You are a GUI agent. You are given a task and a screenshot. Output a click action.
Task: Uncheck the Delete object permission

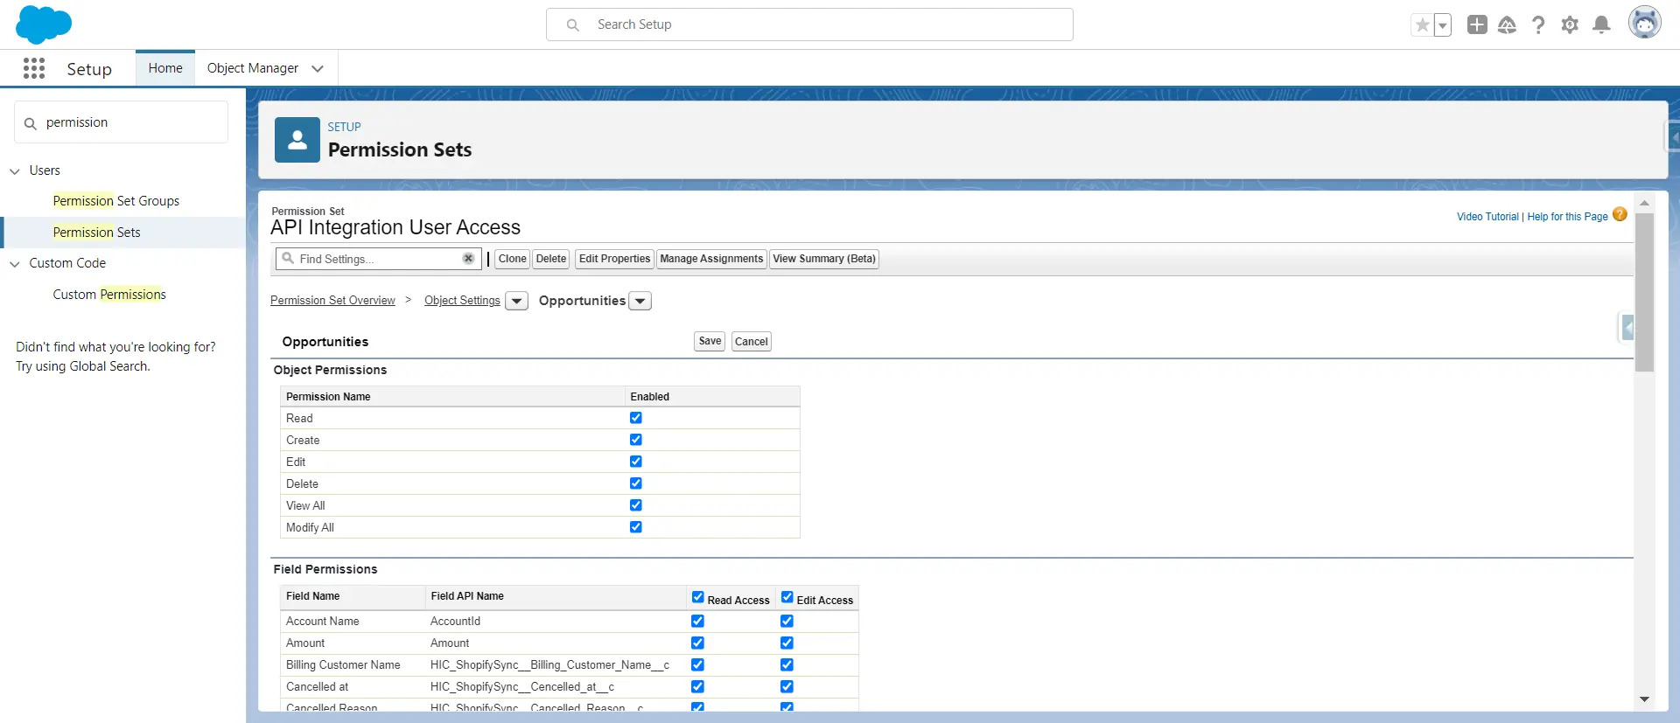(636, 483)
